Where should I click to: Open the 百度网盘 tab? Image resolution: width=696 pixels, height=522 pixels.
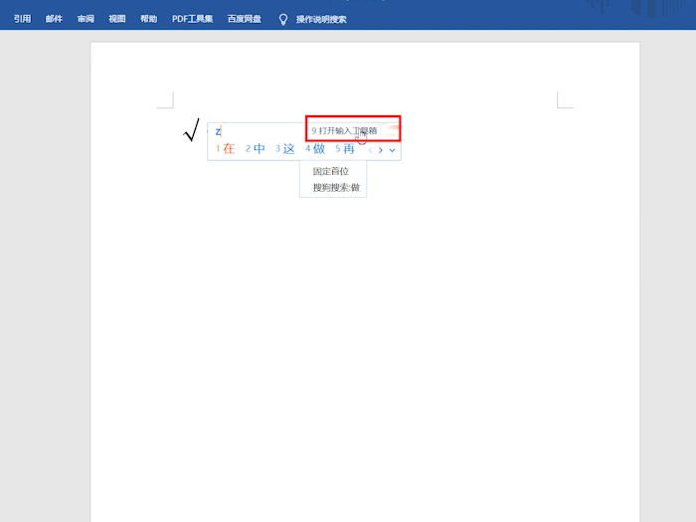(245, 19)
